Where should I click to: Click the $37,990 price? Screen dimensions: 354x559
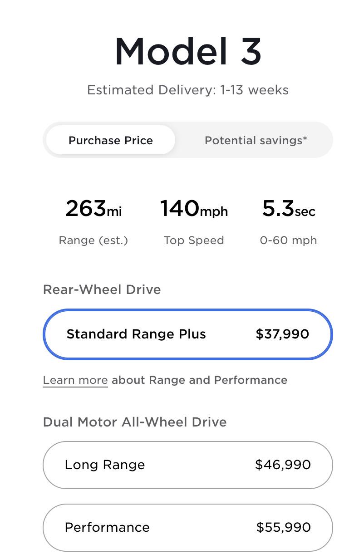click(282, 334)
